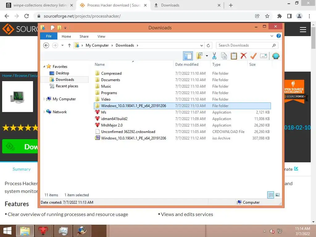Open the View ribbon tab
Viewport: 316px width, 237px height.
101,36
